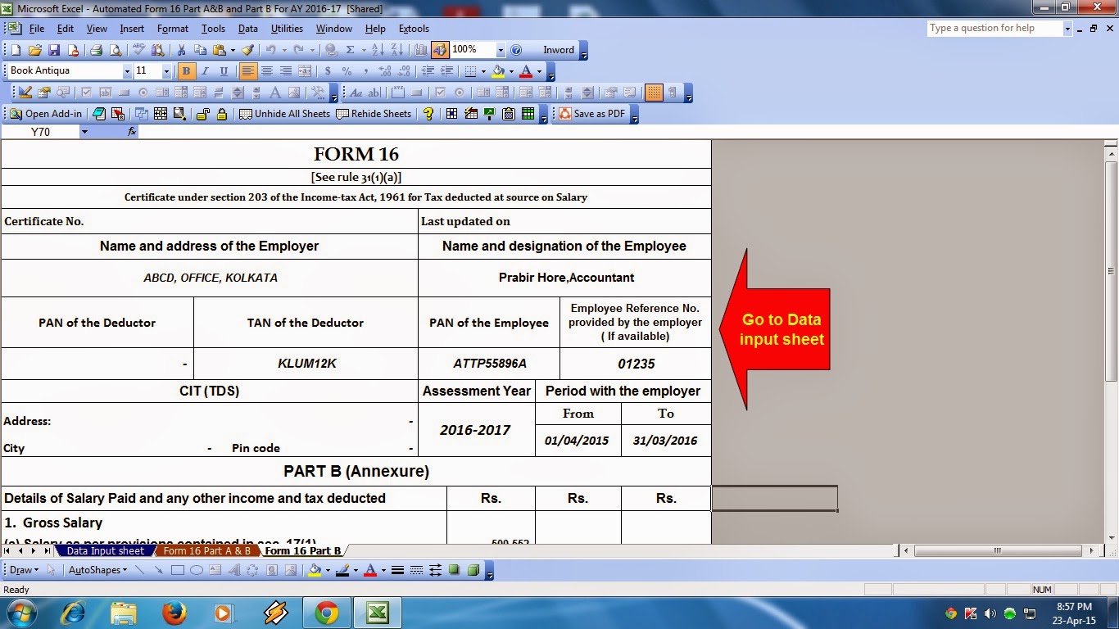This screenshot has height=629, width=1119.
Task: Click inside the formula bar
Action: pyautogui.click(x=627, y=132)
